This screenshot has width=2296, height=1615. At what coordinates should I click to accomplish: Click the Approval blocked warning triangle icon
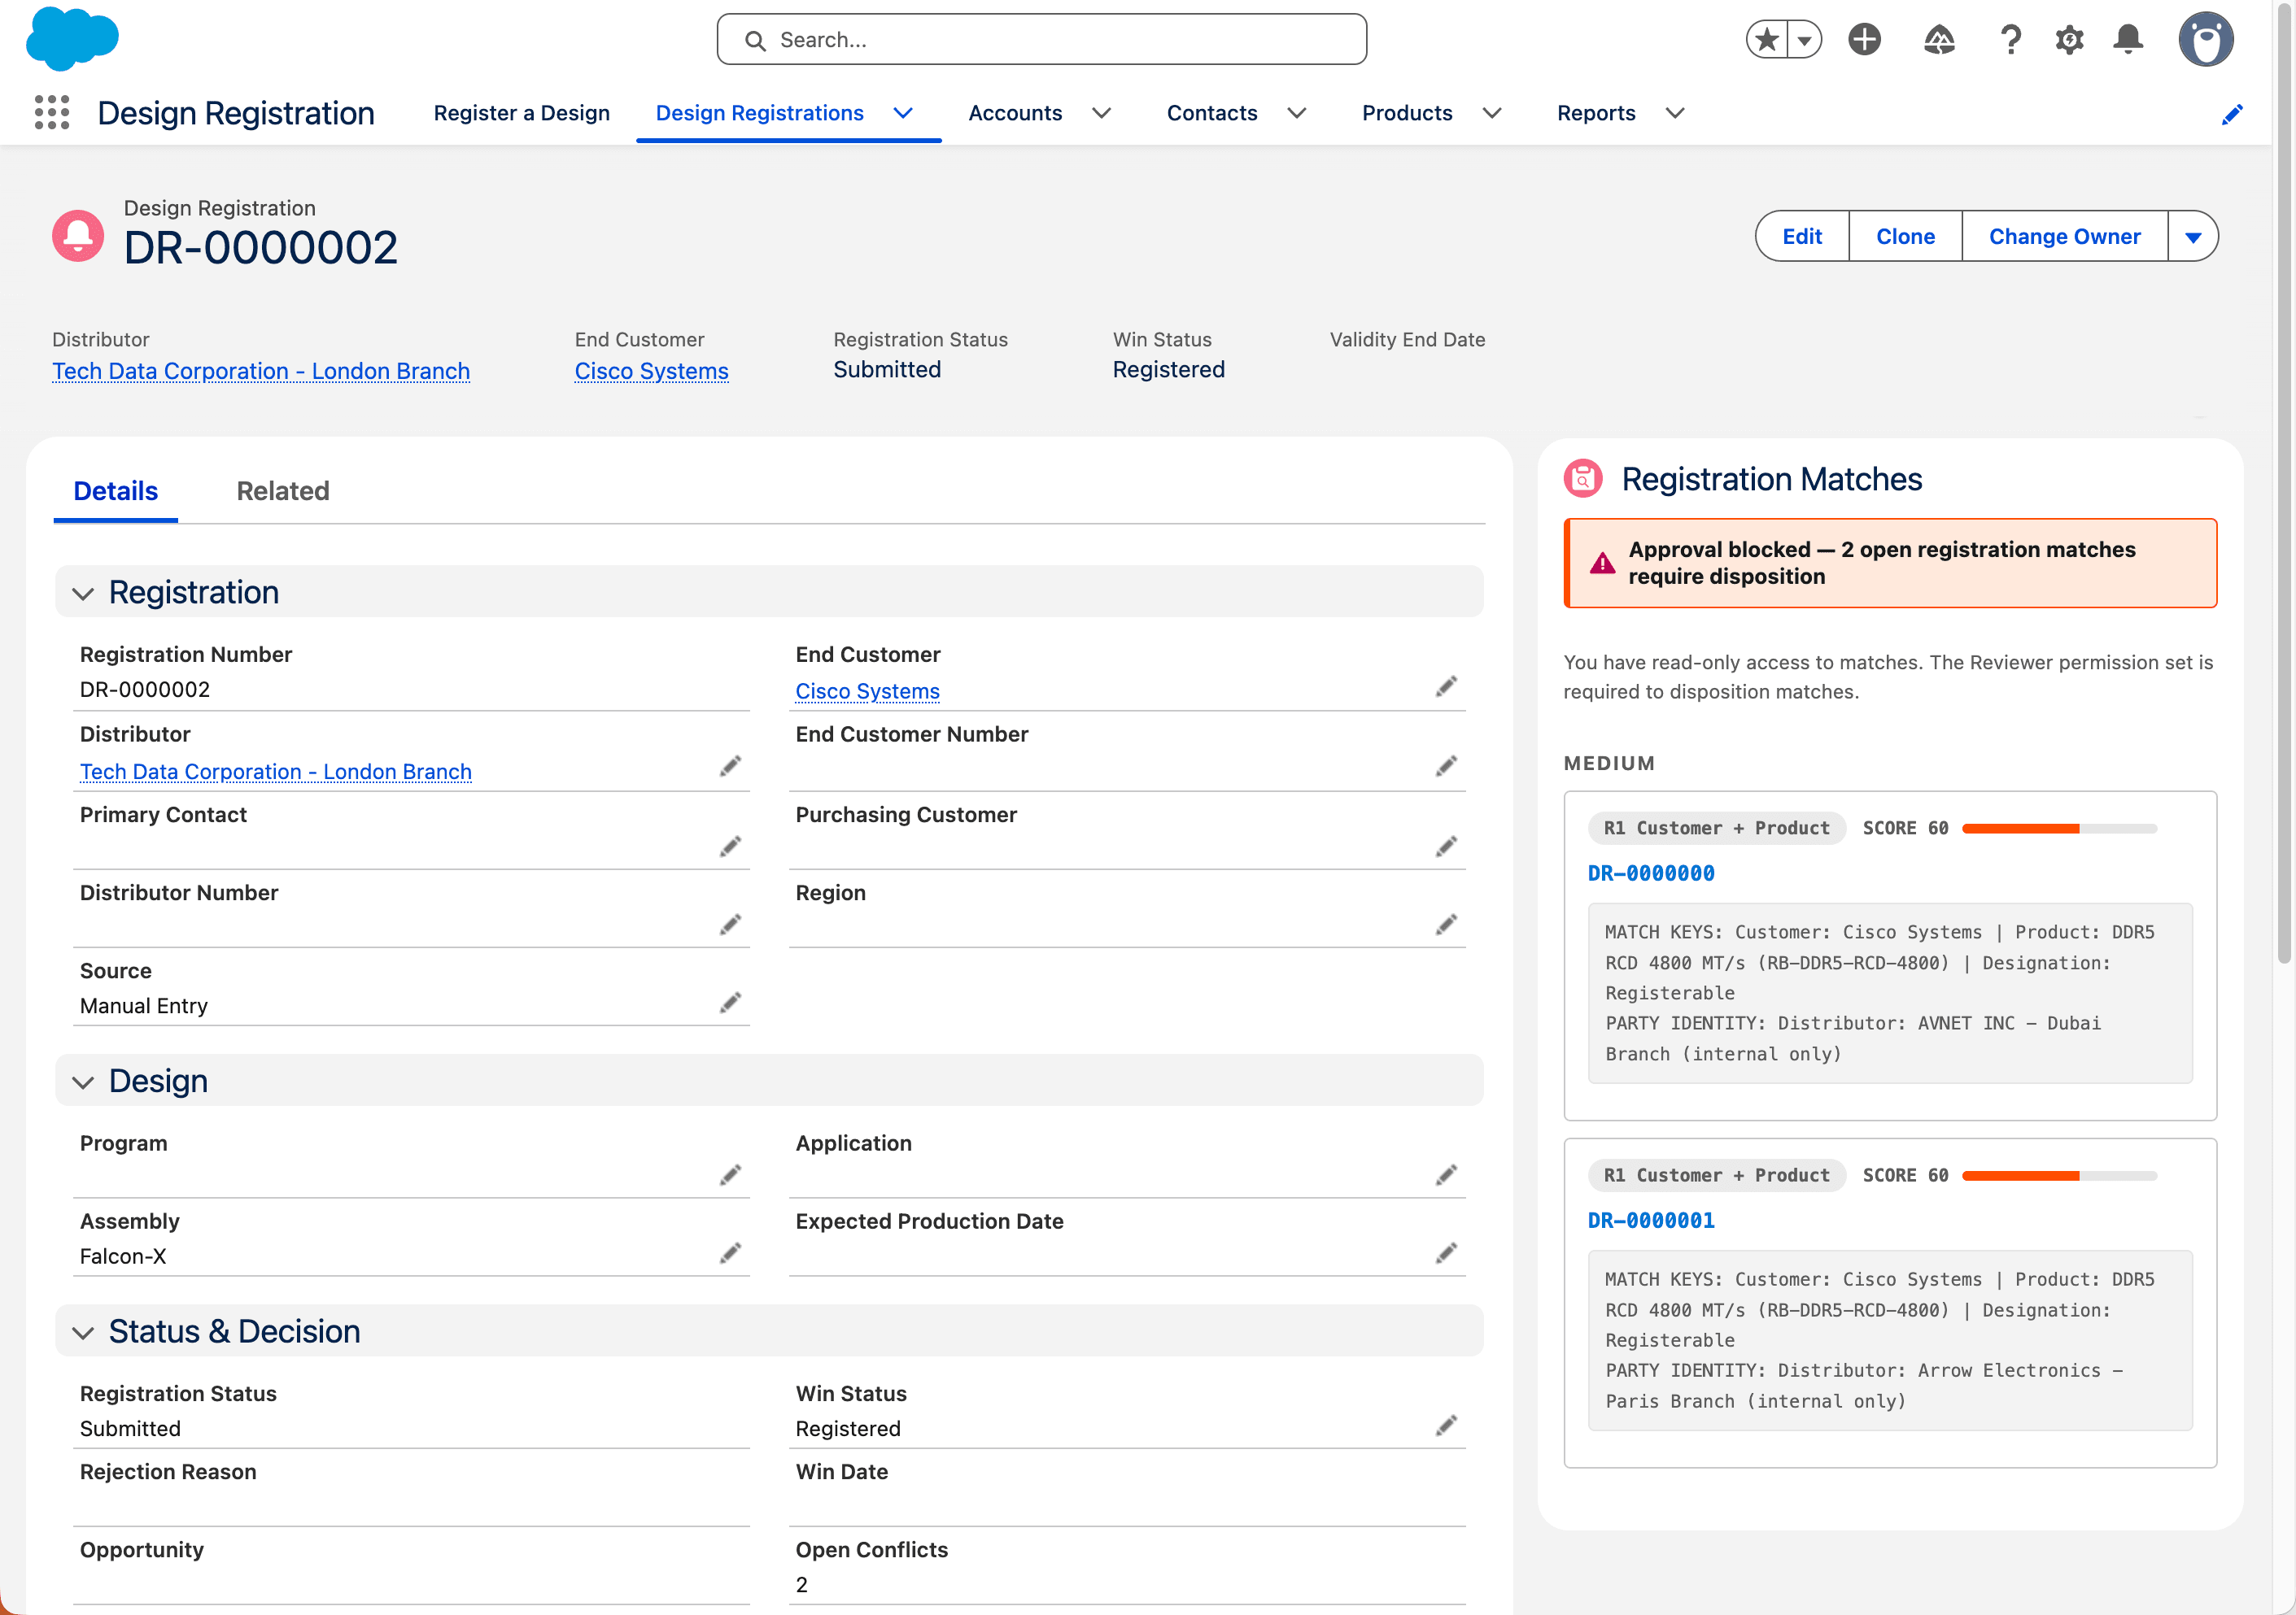click(x=1602, y=564)
